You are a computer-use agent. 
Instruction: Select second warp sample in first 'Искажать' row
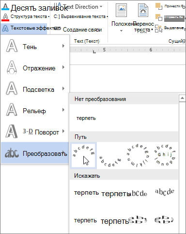pyautogui.click(x=115, y=194)
